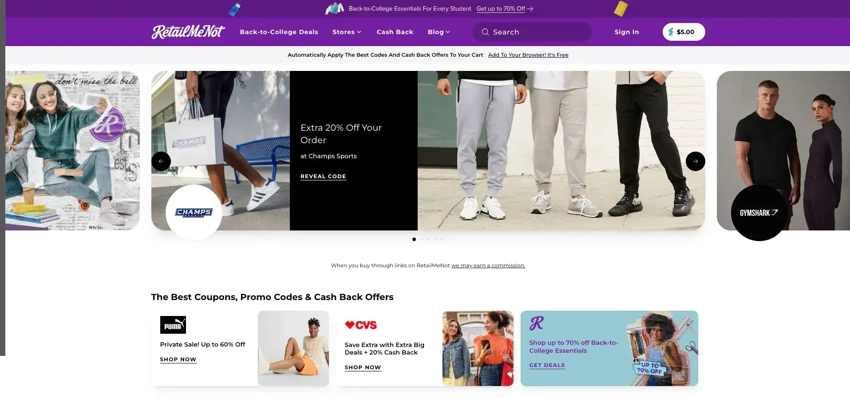Open the Gymshark carousel slide image
Screen dimensions: 850x398
coord(783,151)
